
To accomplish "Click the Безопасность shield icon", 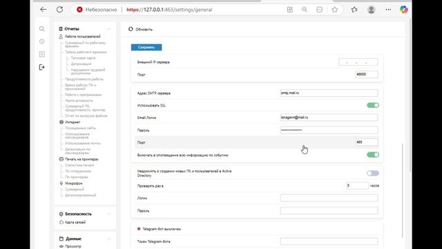I will [61, 214].
